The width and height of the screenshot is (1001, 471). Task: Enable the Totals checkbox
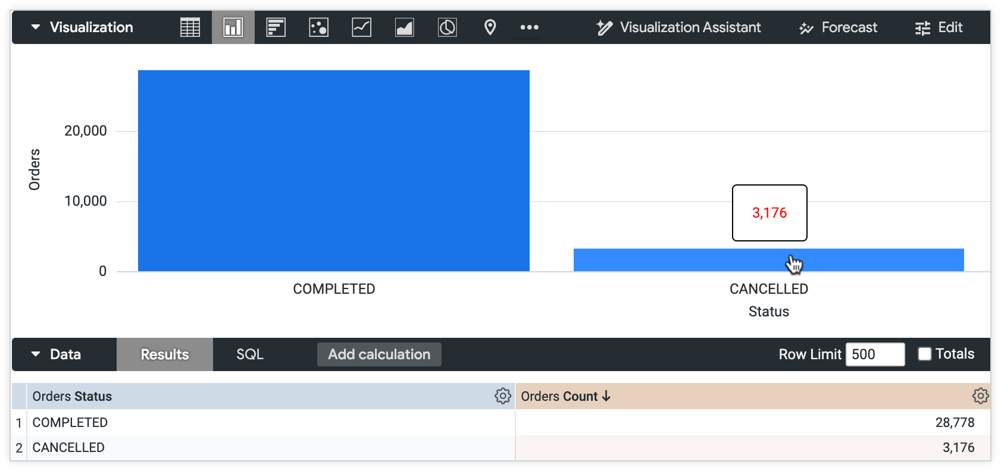click(x=924, y=354)
